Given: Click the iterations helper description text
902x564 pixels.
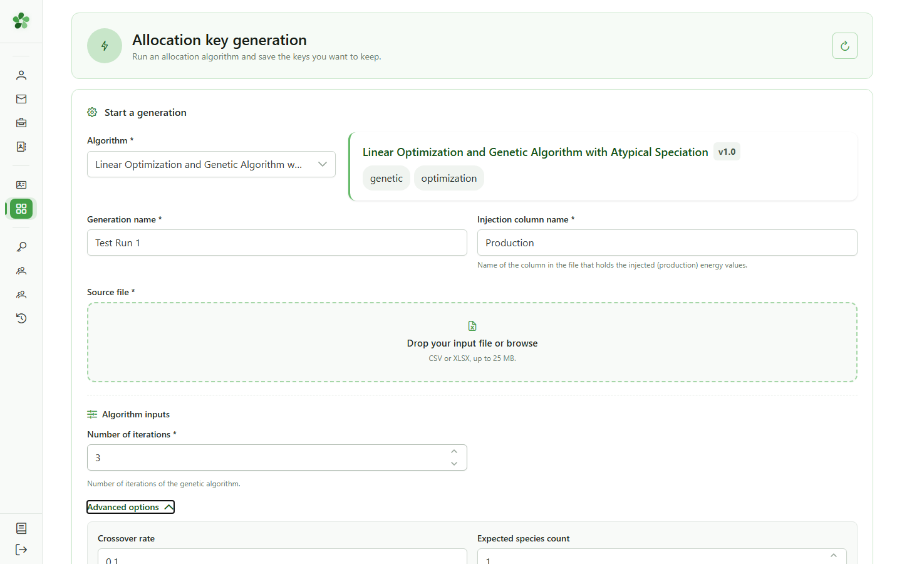Looking at the screenshot, I should (x=163, y=484).
